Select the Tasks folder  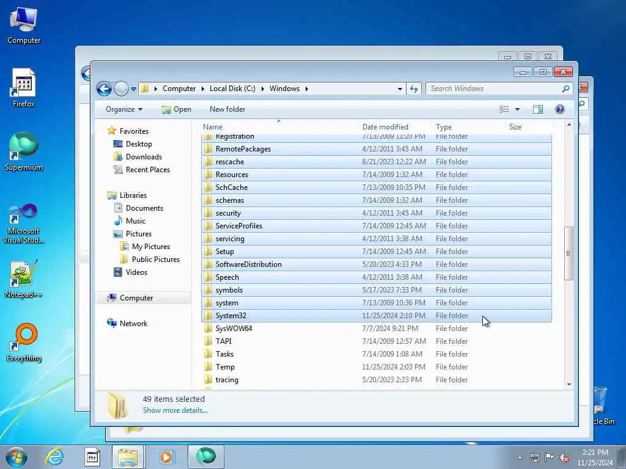(x=377, y=354)
